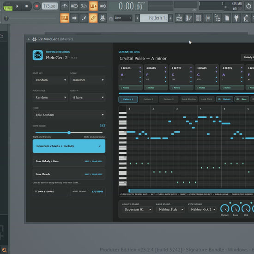This screenshot has width=254, height=254.
Task: Open the Line snap dropdown in toolbar
Action: 123,18
